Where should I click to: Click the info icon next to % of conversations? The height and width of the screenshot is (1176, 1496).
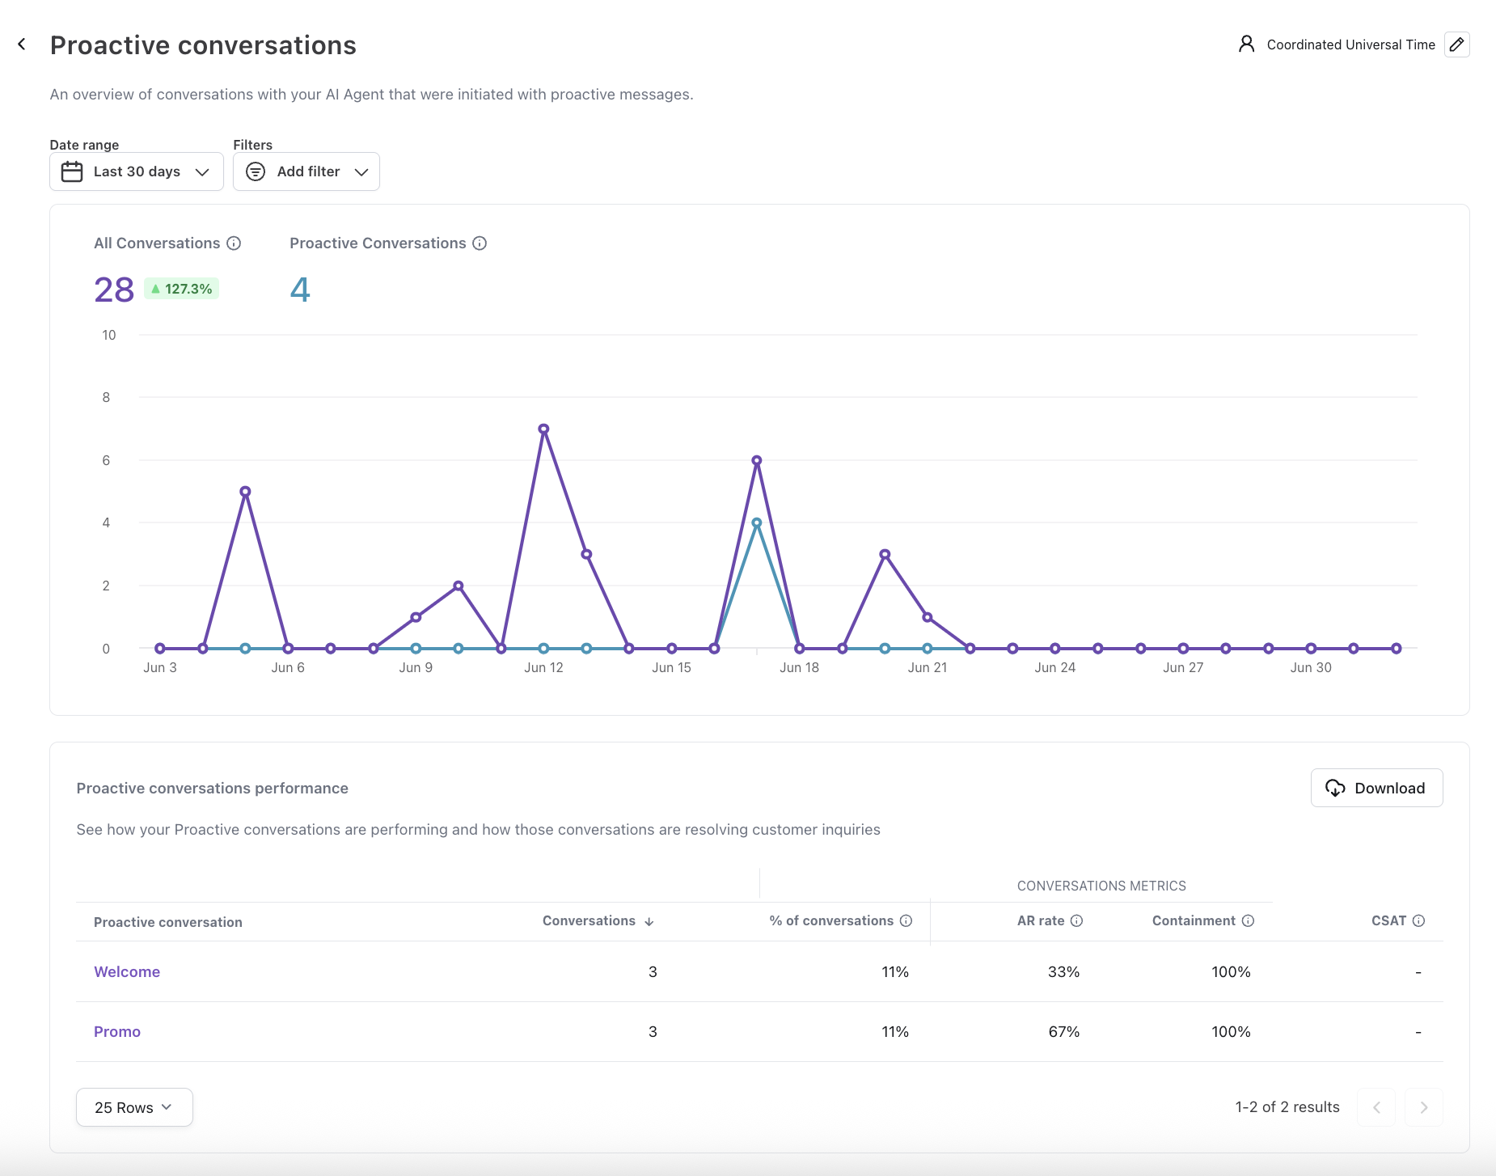click(906, 921)
